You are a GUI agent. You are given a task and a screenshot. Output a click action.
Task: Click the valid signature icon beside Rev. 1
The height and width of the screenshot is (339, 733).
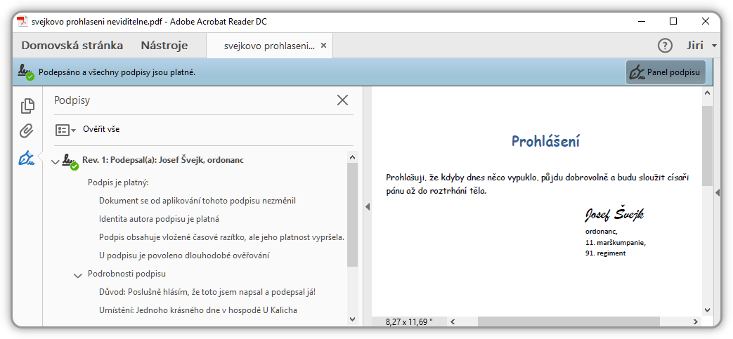[70, 161]
